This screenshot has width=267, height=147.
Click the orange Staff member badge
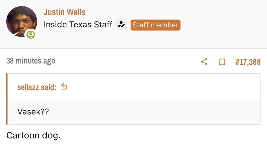pos(155,25)
